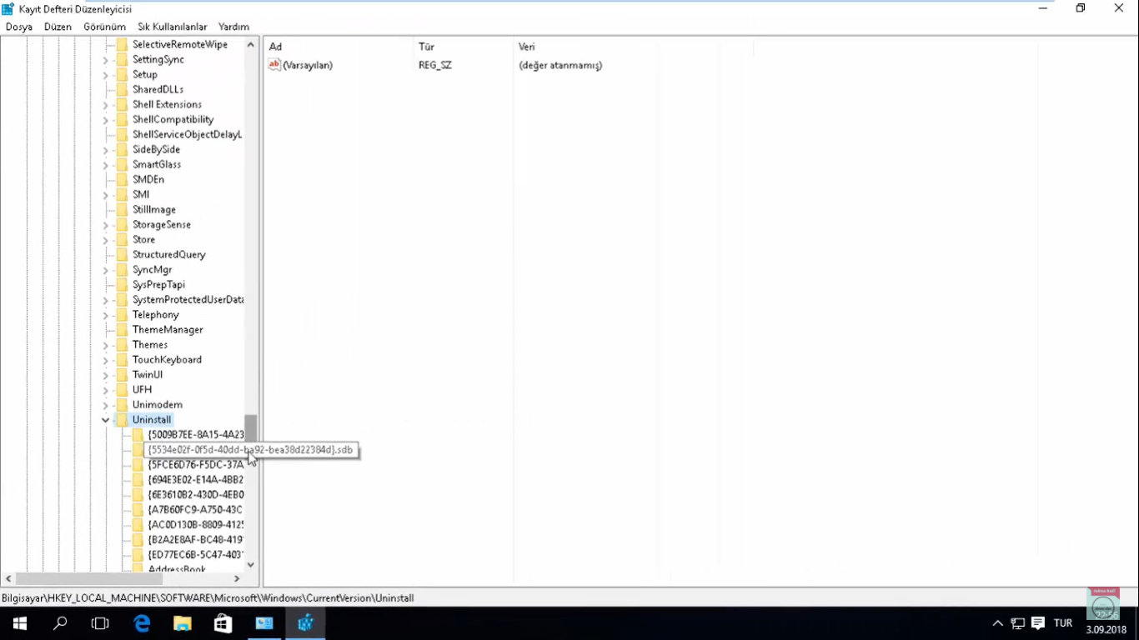Select the TwinUI tree key
Viewport: 1139px width, 640px height.
[148, 374]
